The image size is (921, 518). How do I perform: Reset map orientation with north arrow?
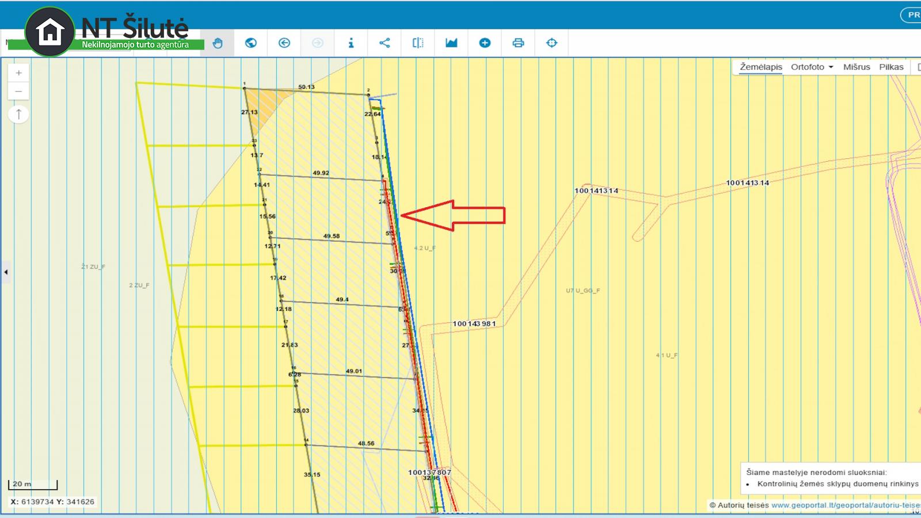click(18, 115)
